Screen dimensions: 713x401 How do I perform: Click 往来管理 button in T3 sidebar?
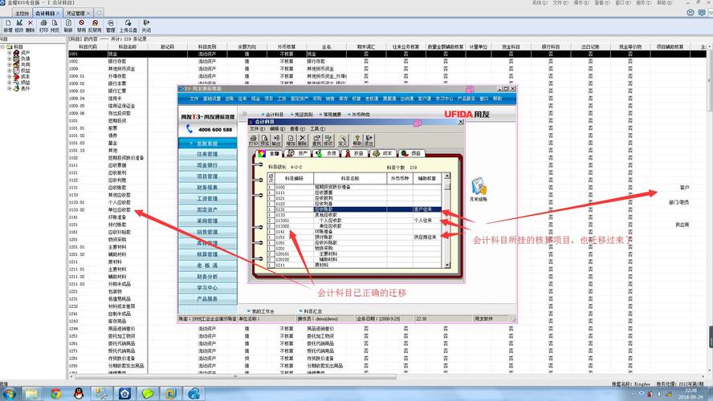click(207, 155)
